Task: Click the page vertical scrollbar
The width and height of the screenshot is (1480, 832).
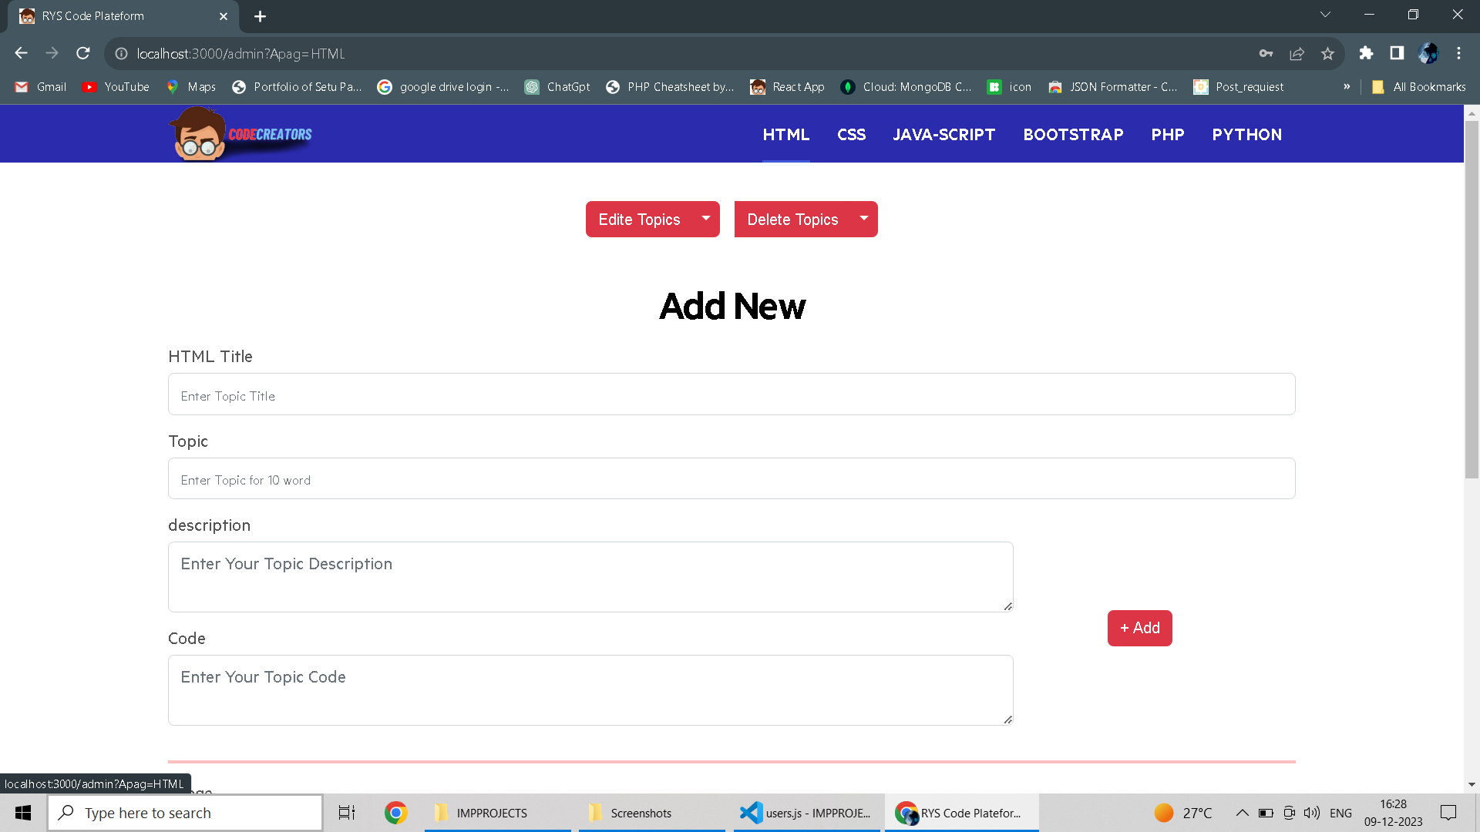Action: point(1472,300)
